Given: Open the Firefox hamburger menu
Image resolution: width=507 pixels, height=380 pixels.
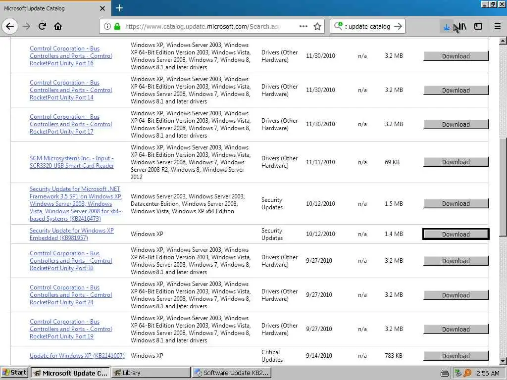Looking at the screenshot, I should tap(497, 27).
